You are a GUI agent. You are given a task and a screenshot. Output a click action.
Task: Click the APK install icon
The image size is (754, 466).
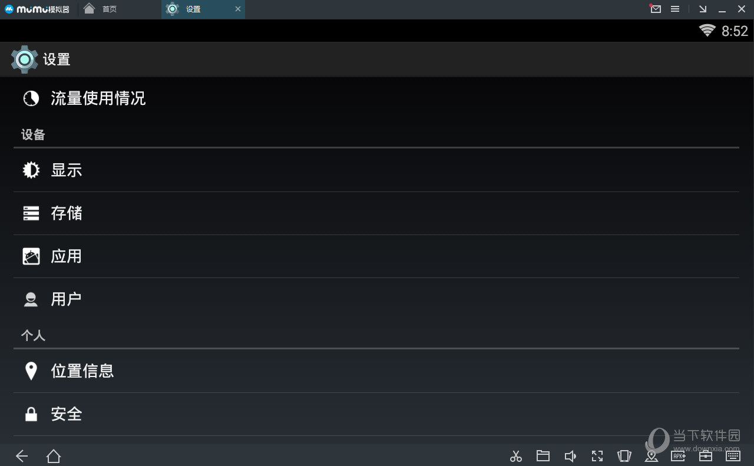679,456
